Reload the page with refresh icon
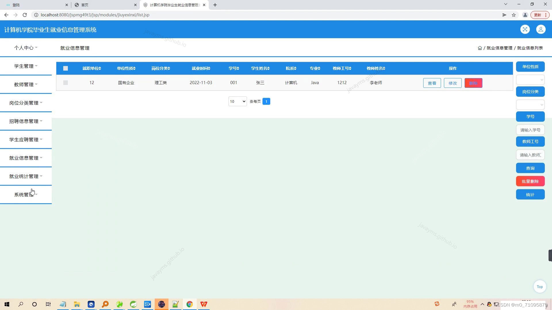 click(25, 15)
